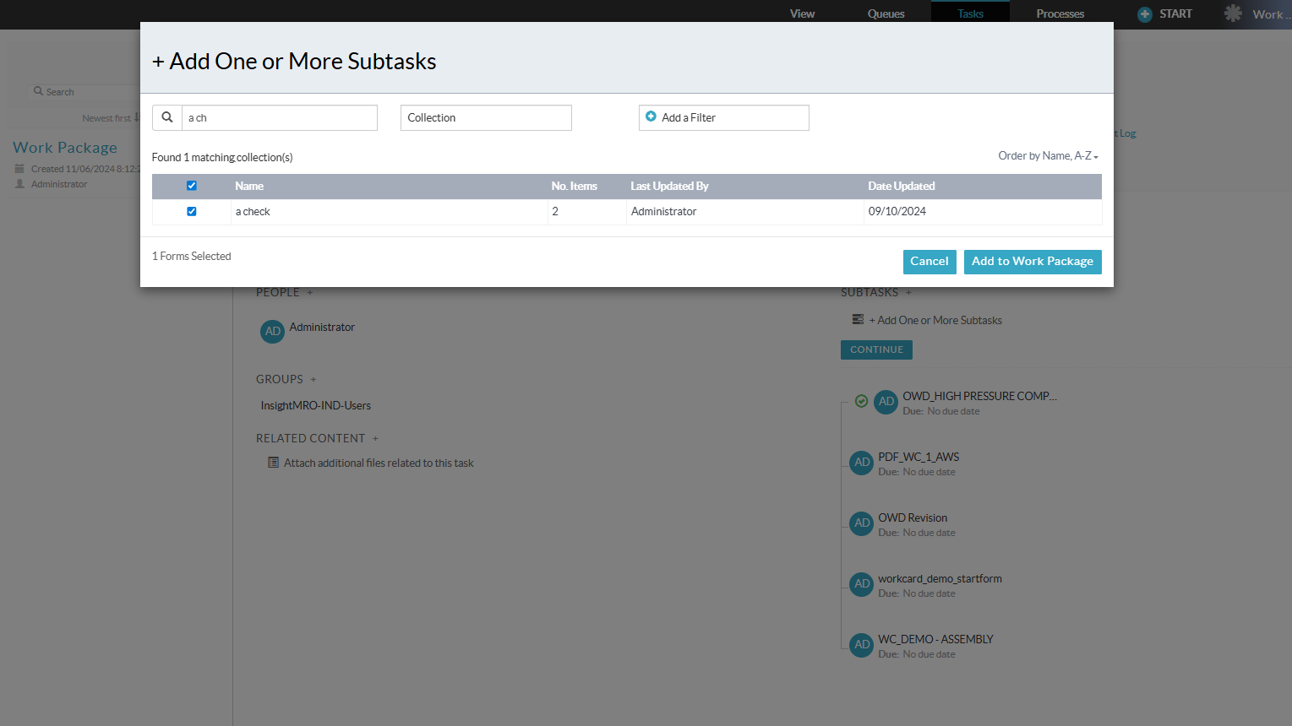Toggle the select-all checkbox in table header
1292x726 pixels.
pos(192,186)
